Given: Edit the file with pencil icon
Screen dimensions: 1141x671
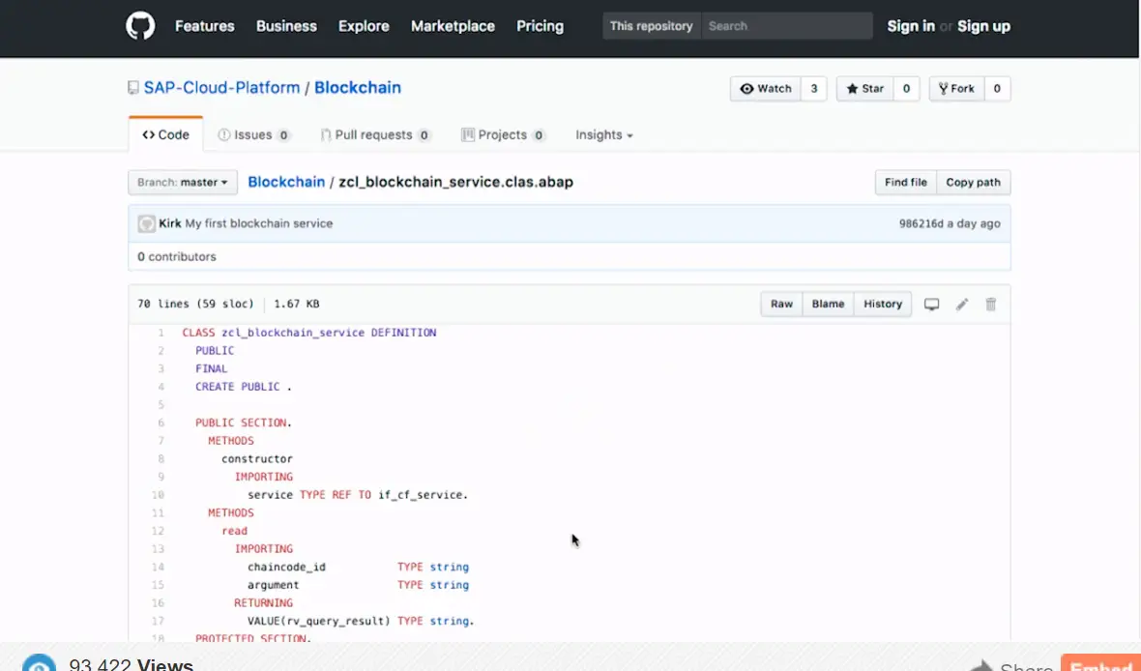Looking at the screenshot, I should click(962, 305).
